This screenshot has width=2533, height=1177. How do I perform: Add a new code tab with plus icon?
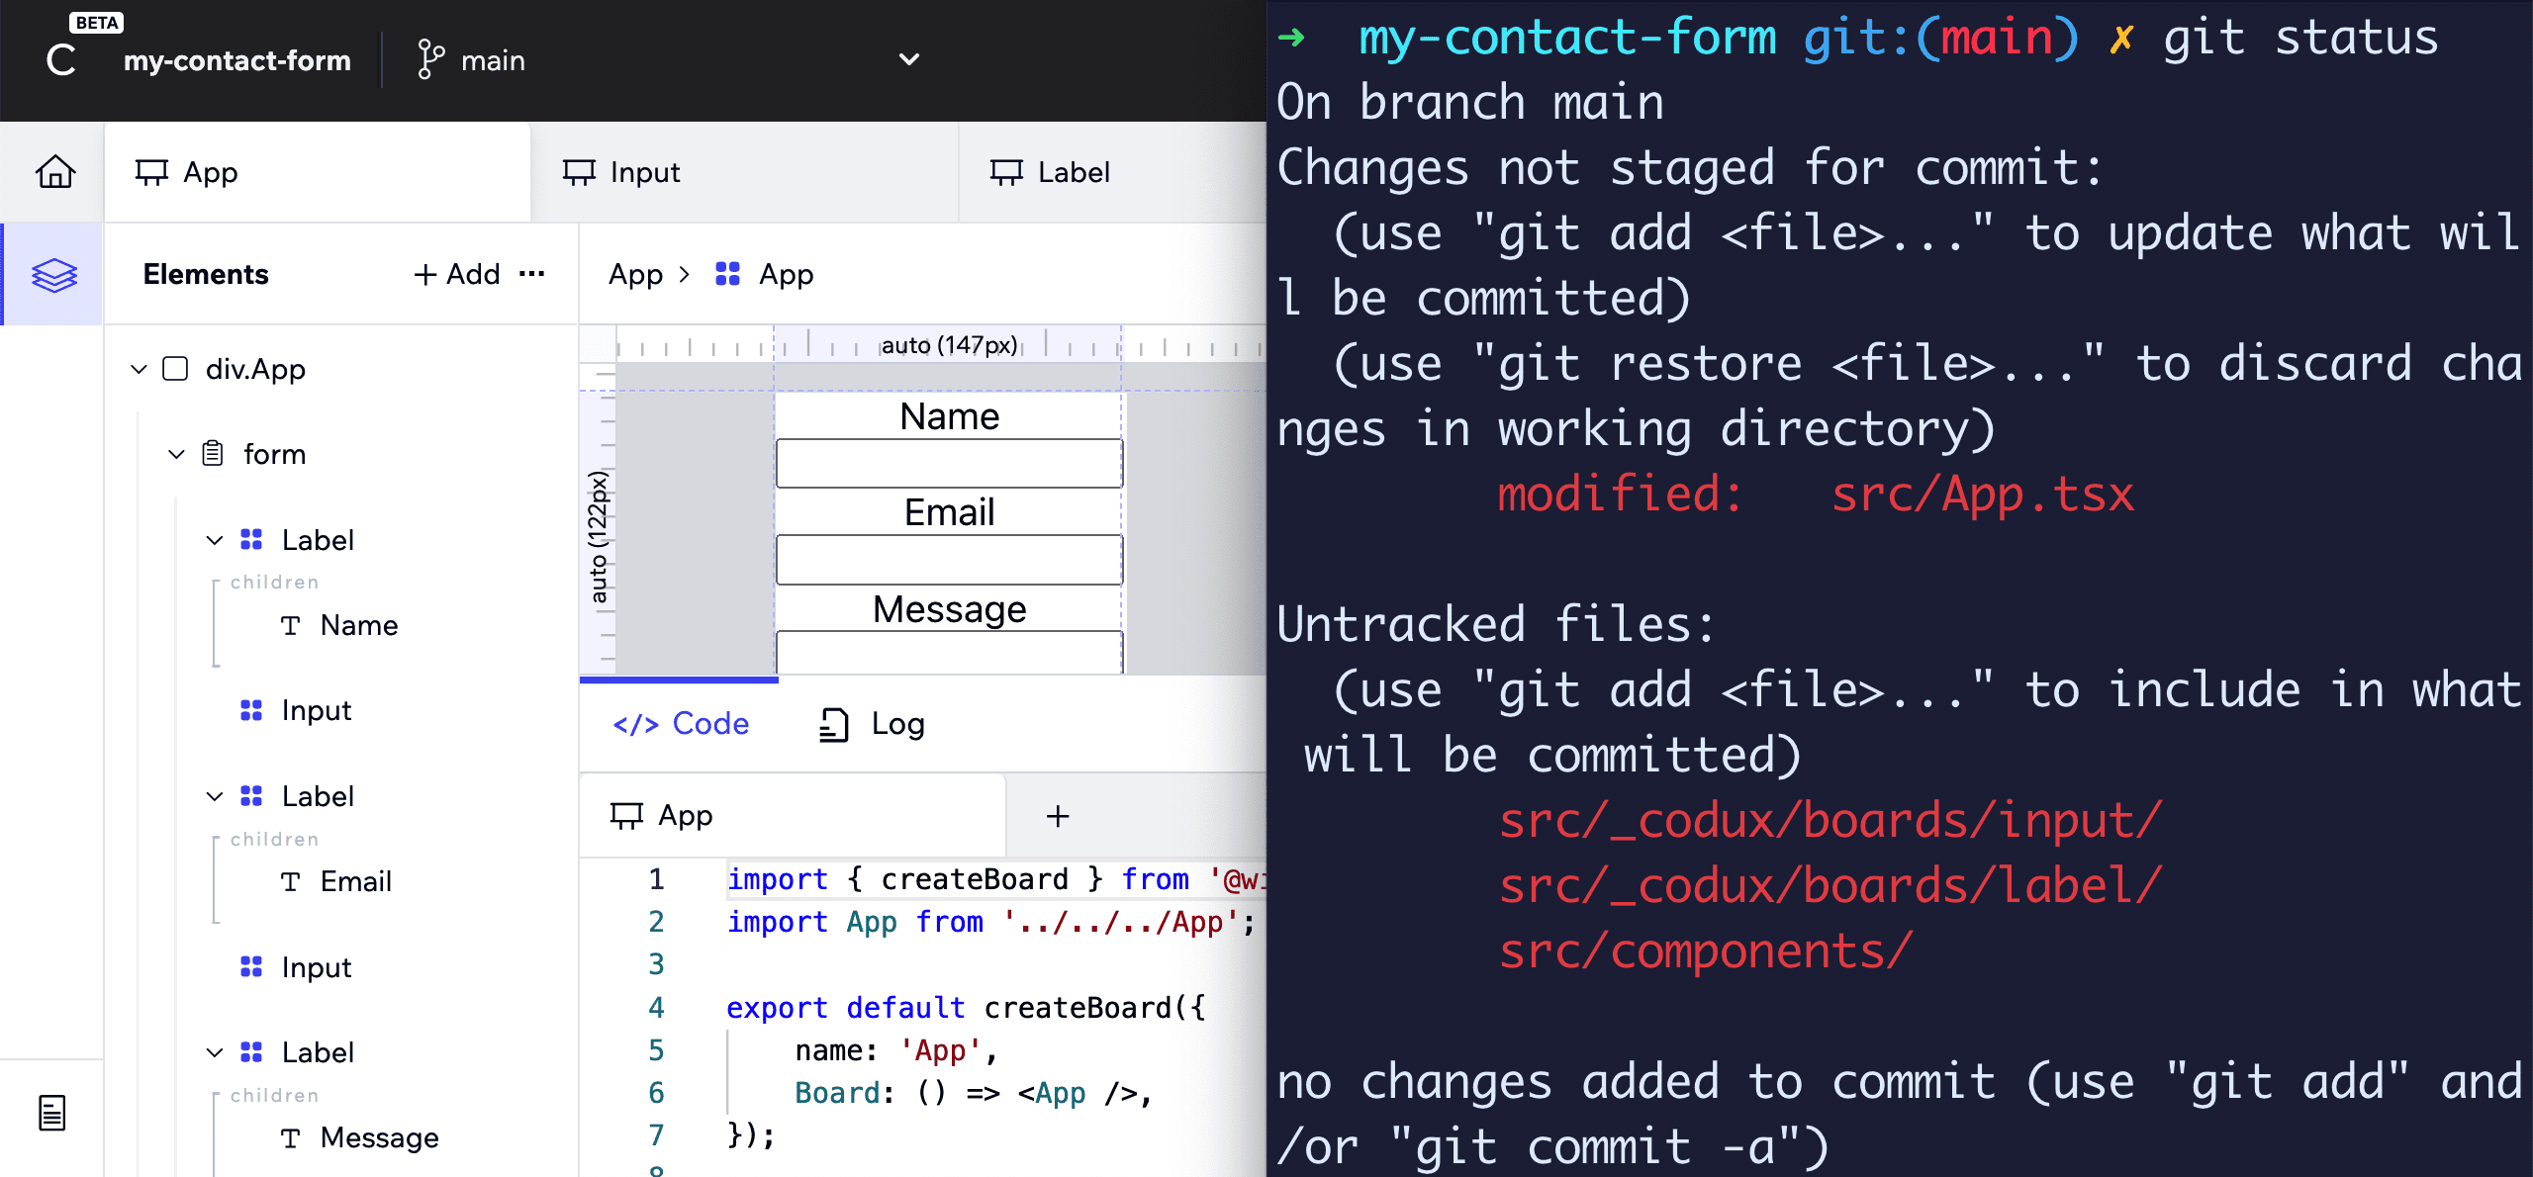(1058, 816)
